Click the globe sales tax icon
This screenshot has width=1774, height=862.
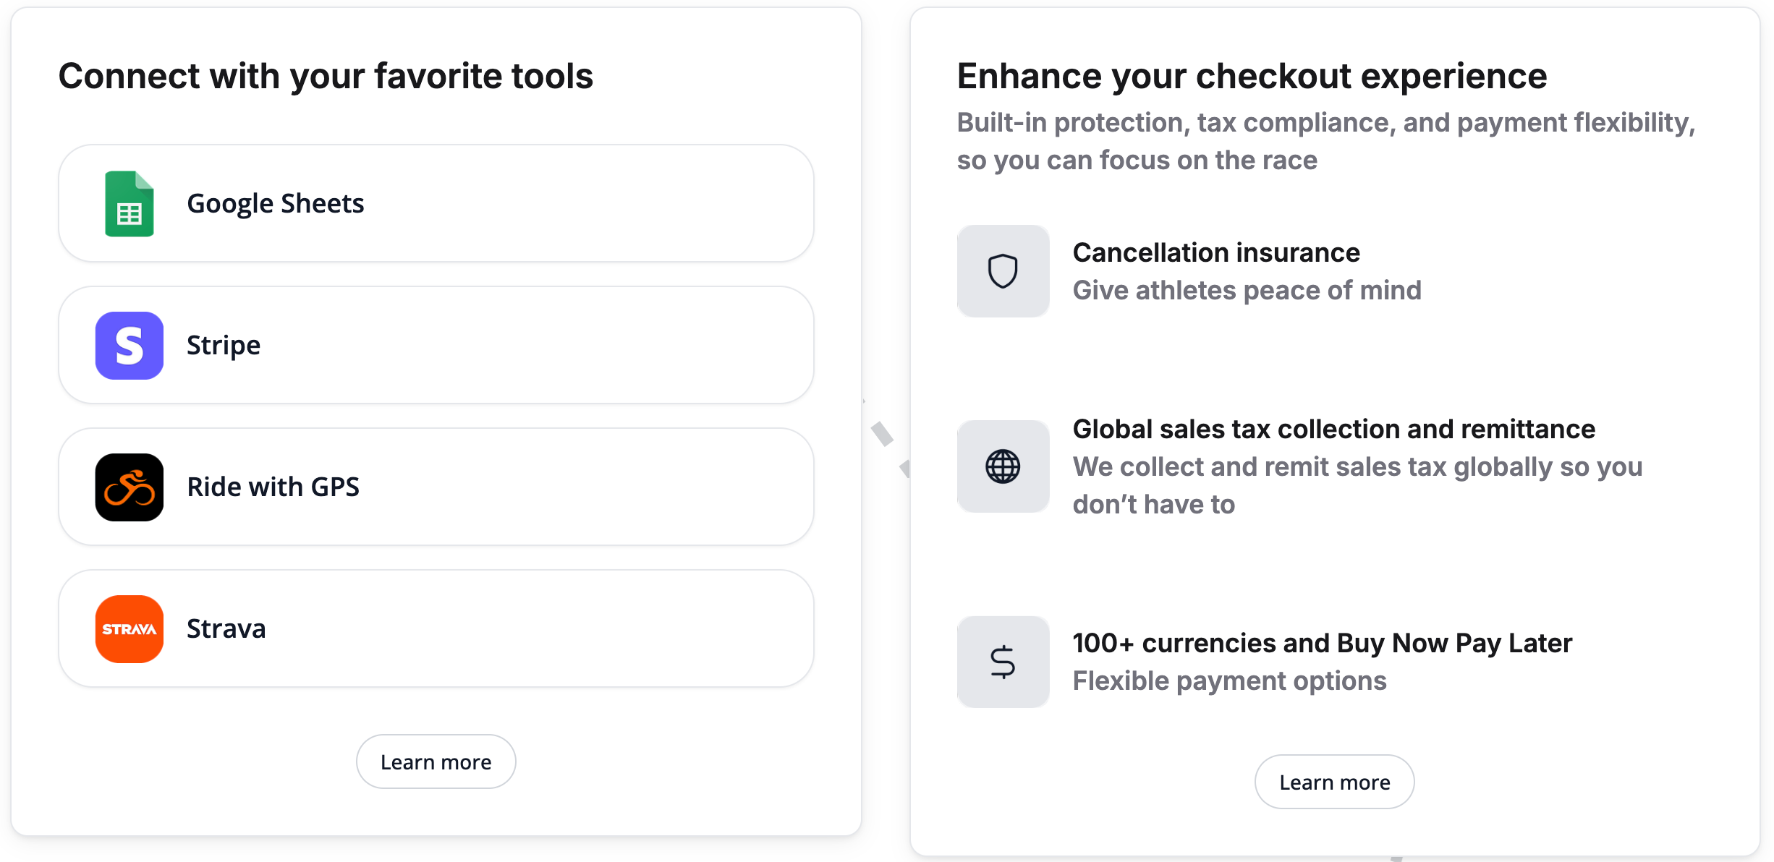(x=1003, y=466)
